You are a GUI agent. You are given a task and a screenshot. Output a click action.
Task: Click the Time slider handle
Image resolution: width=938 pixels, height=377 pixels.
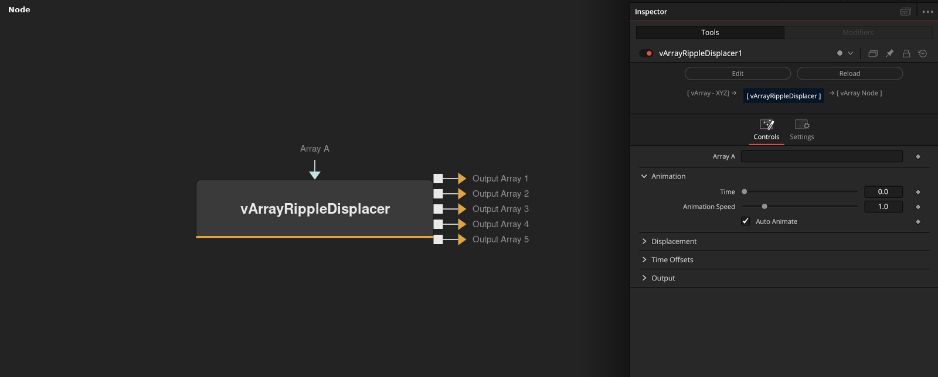tap(745, 192)
